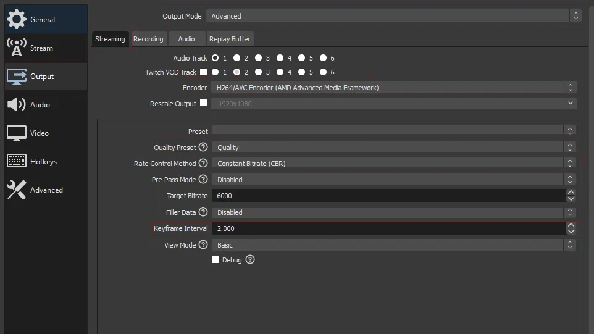This screenshot has width=594, height=334.
Task: Show help for Pre-Pass Mode
Action: click(x=203, y=179)
